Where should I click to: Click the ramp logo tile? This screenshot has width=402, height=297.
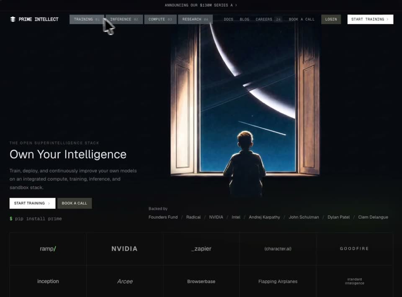pyautogui.click(x=48, y=248)
